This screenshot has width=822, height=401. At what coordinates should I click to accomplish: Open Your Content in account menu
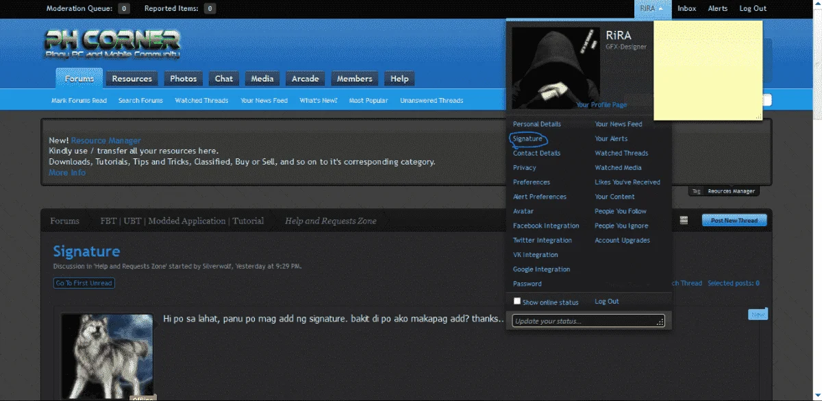tap(614, 197)
